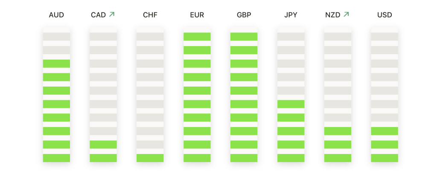
Task: Select the CAD currency label
Action: [x=99, y=15]
